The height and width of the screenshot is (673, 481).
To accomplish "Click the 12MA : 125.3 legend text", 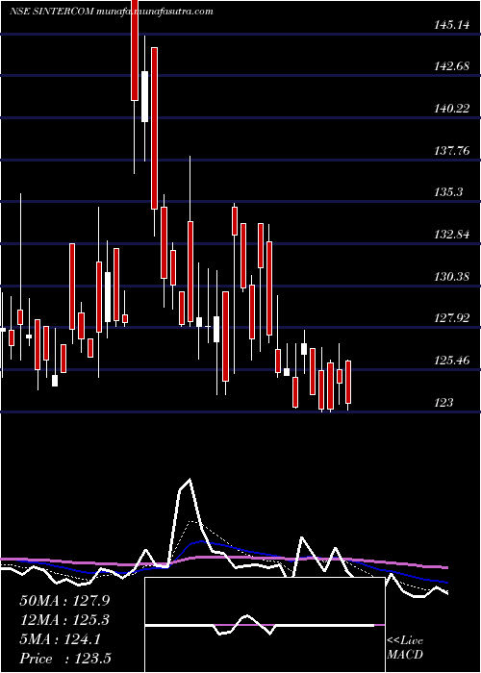I will click(64, 620).
